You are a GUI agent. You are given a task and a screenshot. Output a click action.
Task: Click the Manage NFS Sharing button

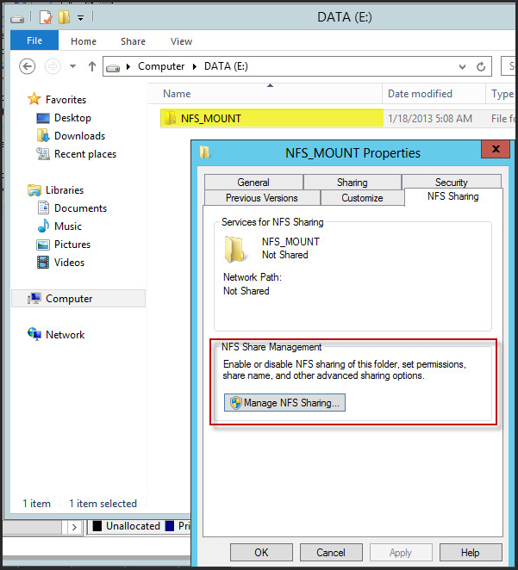click(x=284, y=403)
